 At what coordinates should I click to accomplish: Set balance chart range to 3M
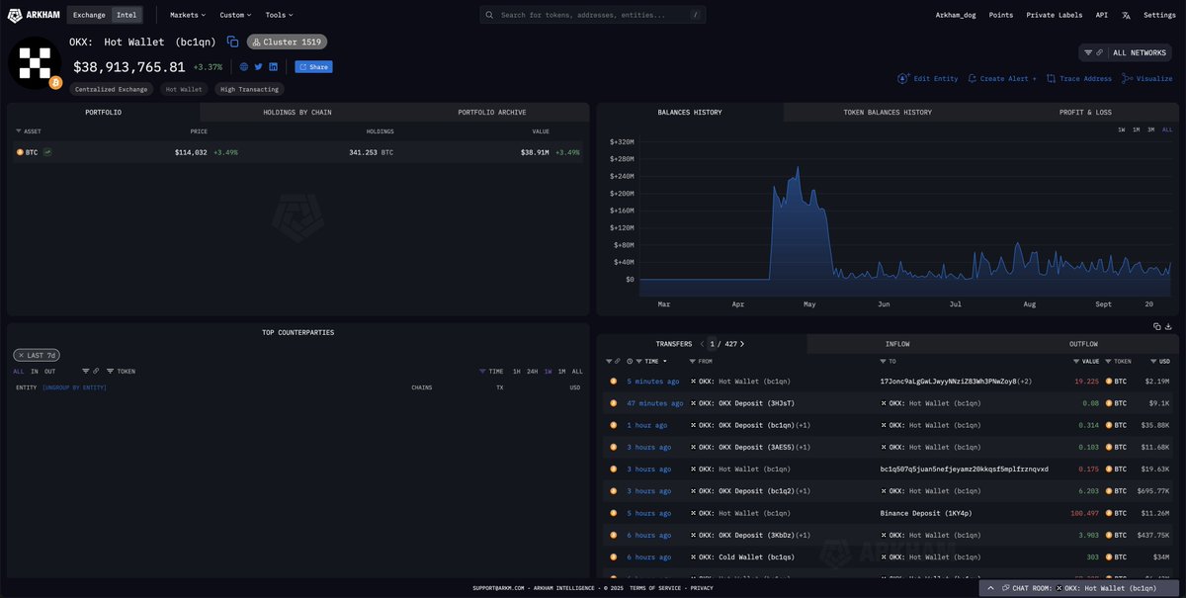[x=1151, y=129]
